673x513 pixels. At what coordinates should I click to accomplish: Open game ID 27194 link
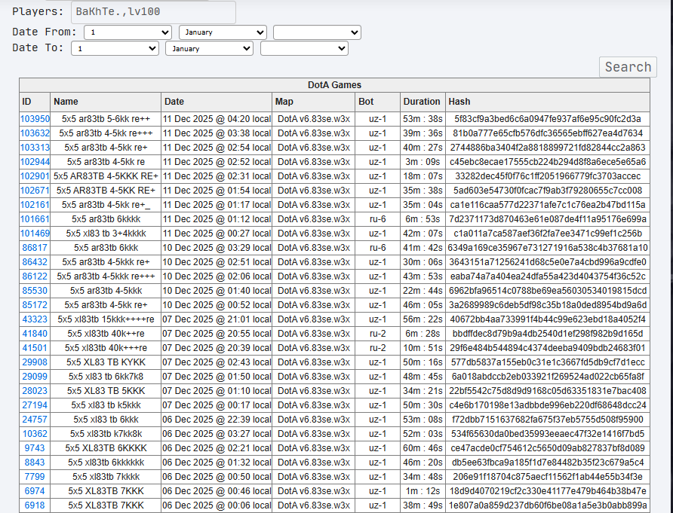click(35, 405)
